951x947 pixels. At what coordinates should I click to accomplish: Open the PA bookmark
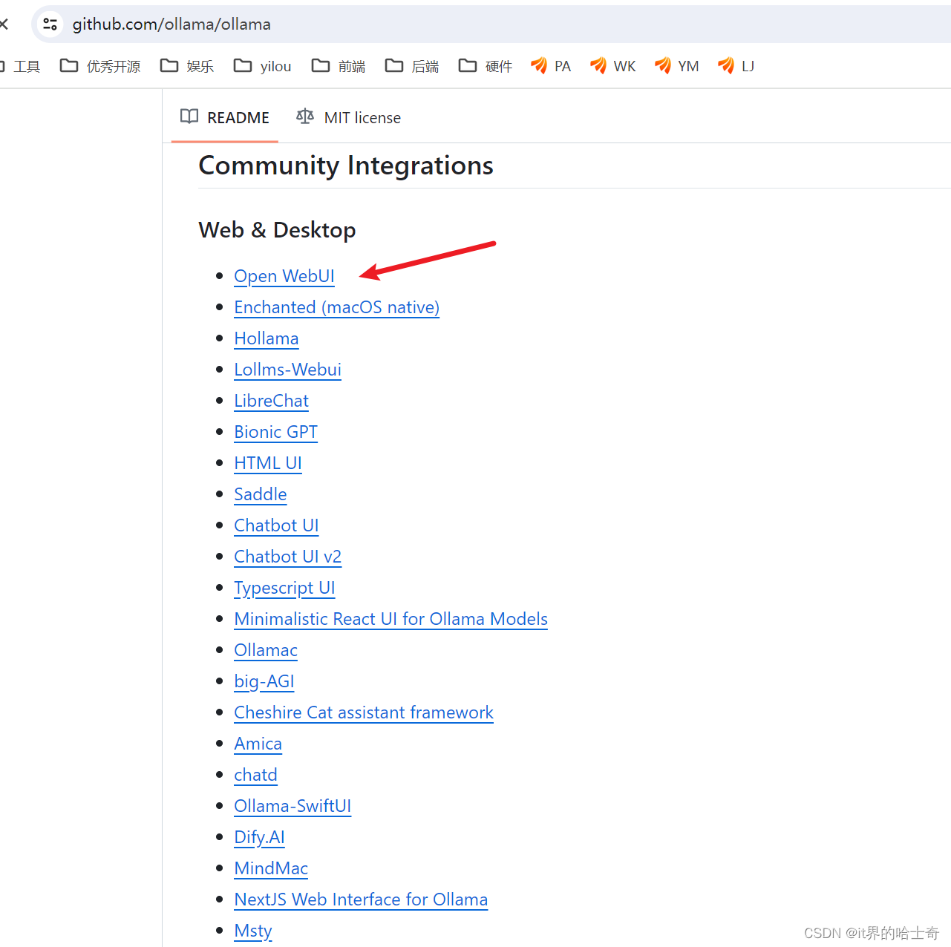pos(551,66)
